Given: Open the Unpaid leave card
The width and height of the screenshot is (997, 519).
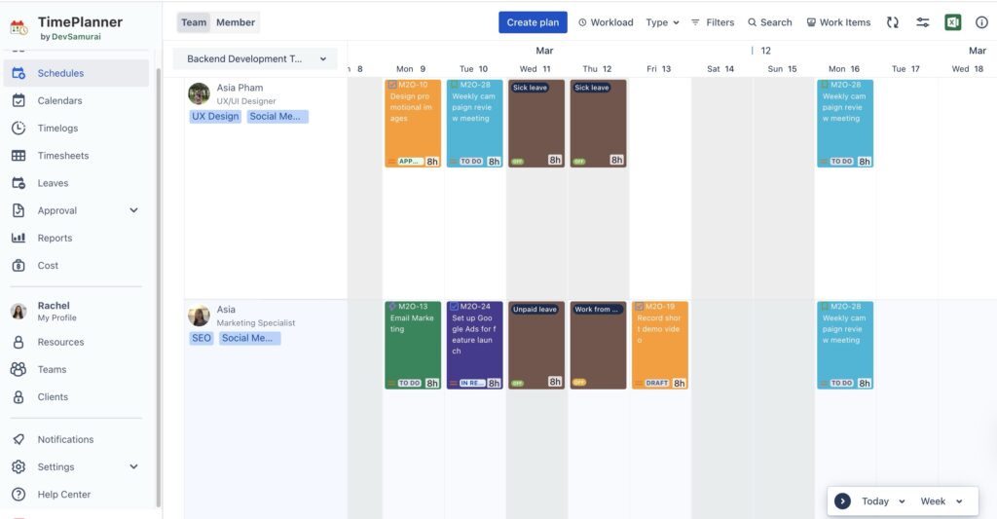Looking at the screenshot, I should tap(536, 346).
